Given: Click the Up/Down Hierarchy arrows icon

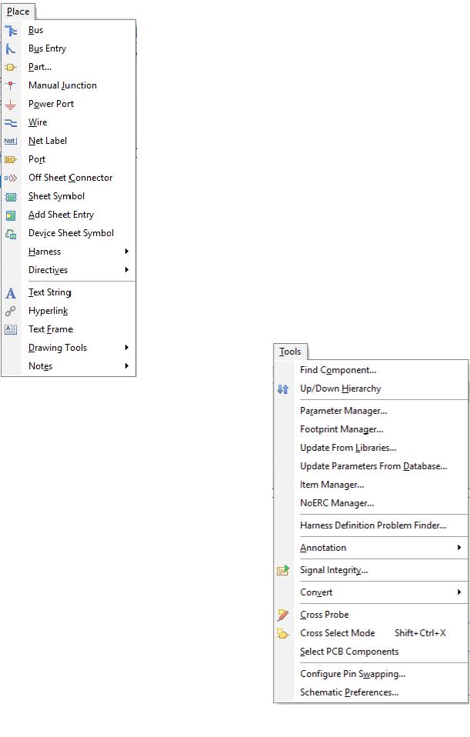Looking at the screenshot, I should pyautogui.click(x=282, y=389).
